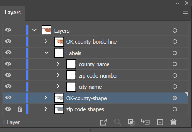Click Make/Release Clipping Mask icon
Image resolution: width=192 pixels, height=132 pixels.
[x=131, y=122]
